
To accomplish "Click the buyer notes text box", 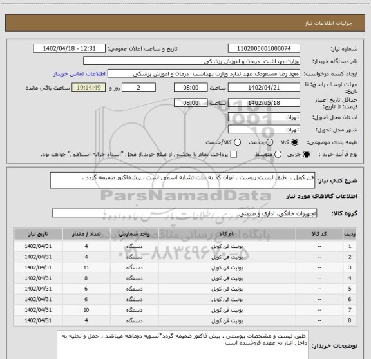I will point(183,345).
